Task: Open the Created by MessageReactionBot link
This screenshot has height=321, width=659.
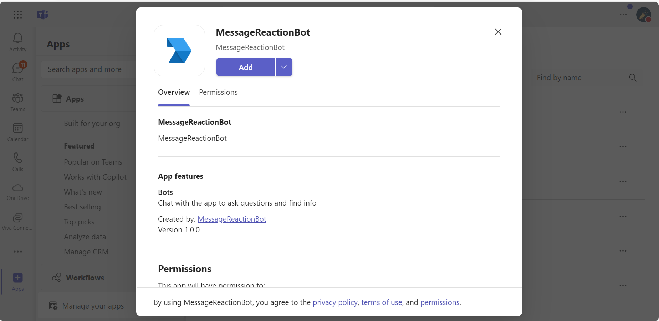Action: (x=232, y=219)
